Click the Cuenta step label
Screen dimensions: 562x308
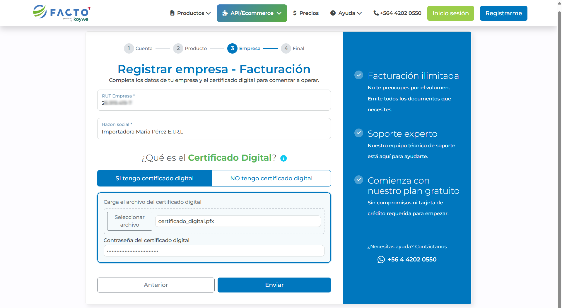tap(144, 49)
